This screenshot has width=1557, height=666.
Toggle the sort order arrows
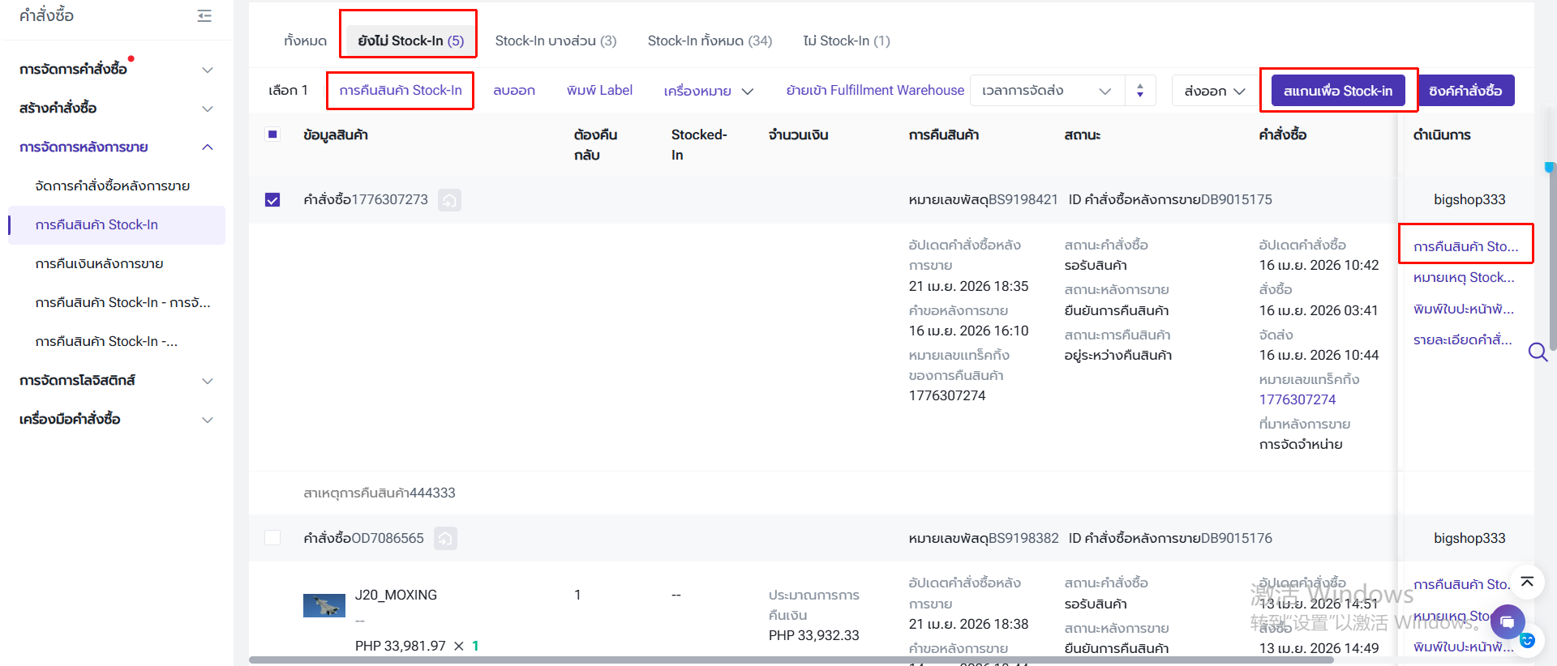(x=1140, y=91)
